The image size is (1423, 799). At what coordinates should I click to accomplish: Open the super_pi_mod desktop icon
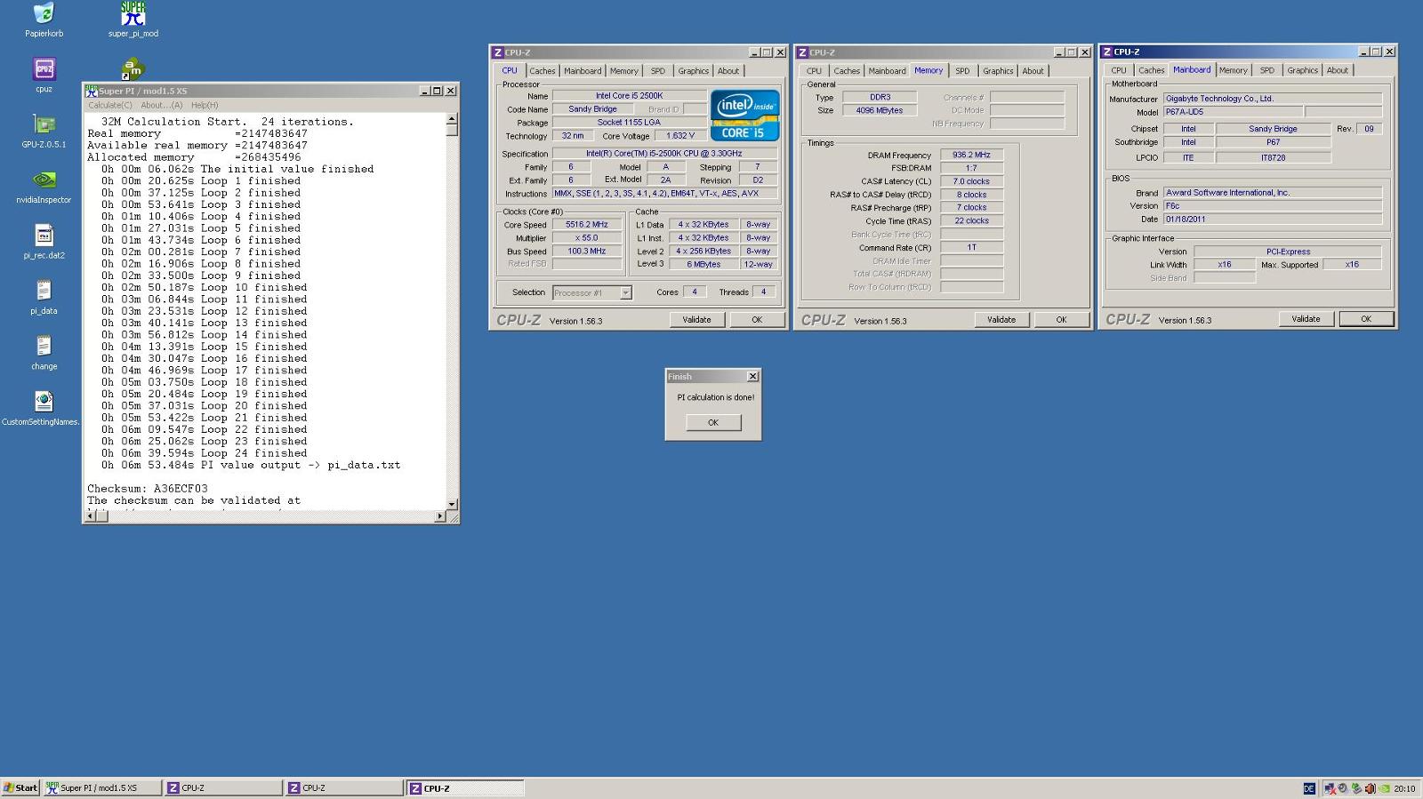point(133,14)
